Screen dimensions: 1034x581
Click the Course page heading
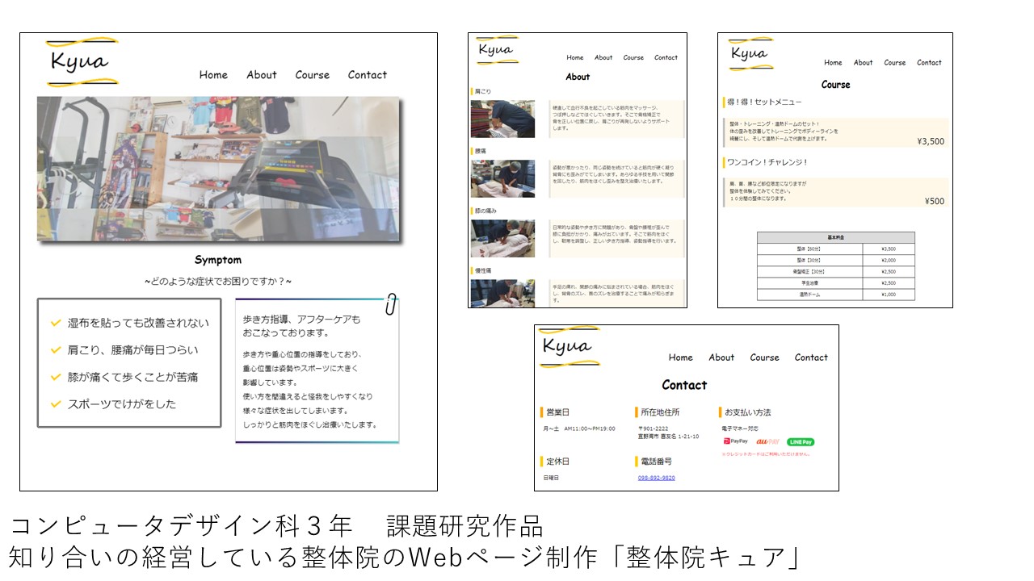pyautogui.click(x=835, y=85)
